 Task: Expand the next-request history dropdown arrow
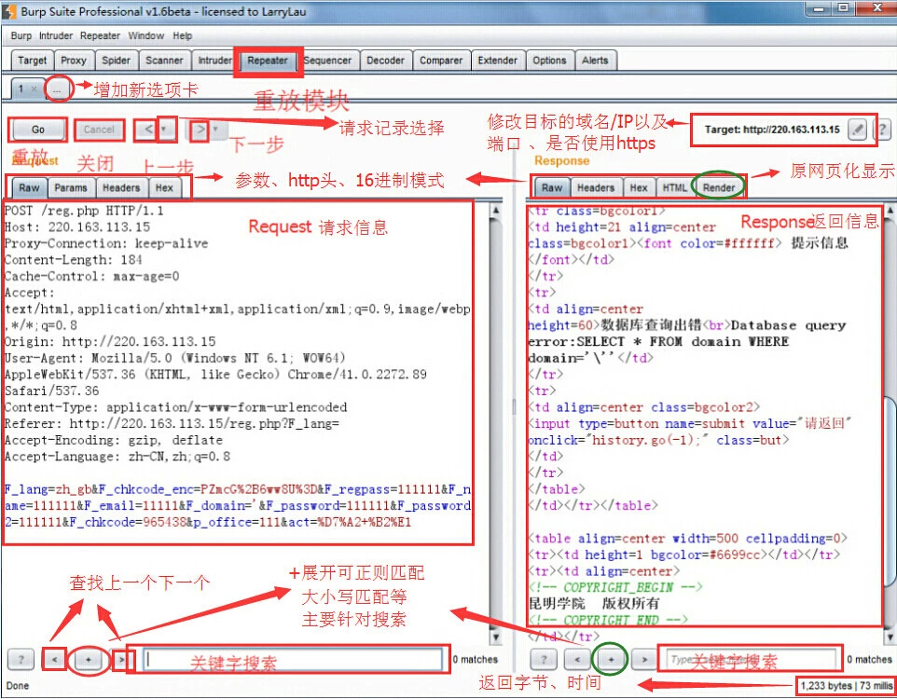click(x=216, y=130)
